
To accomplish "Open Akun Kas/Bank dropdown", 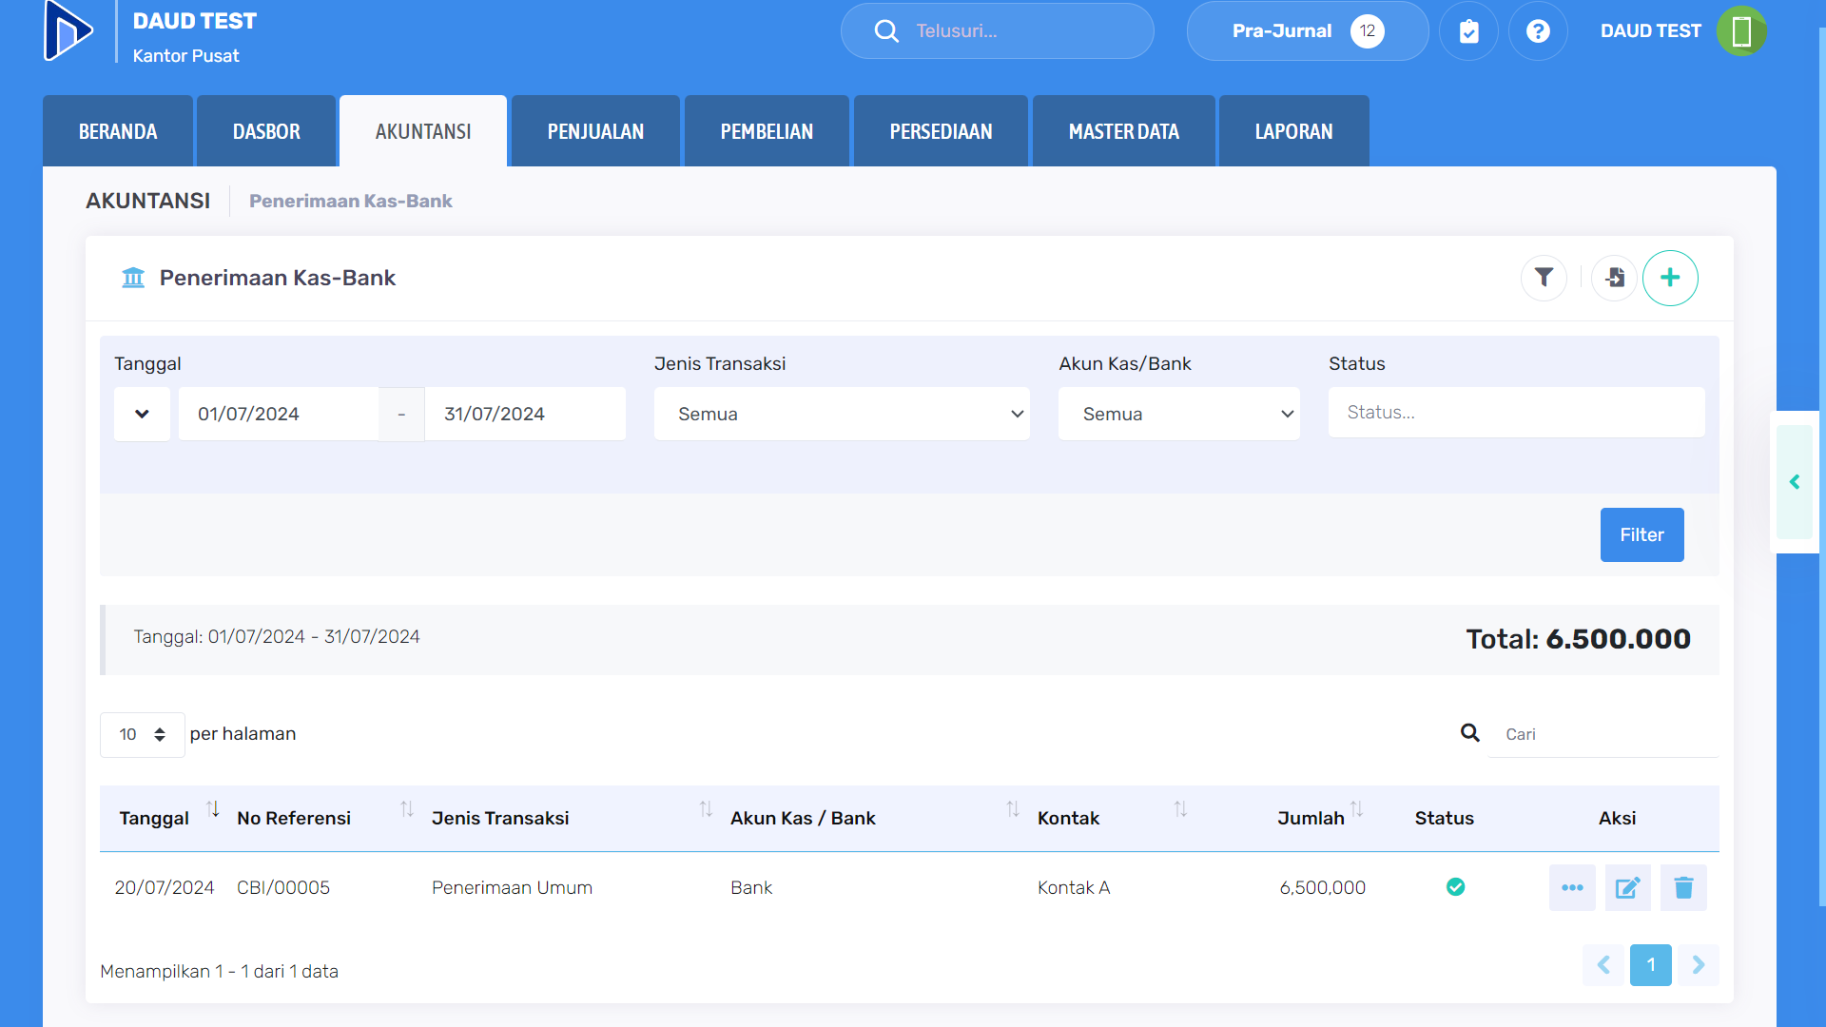I will tap(1178, 414).
